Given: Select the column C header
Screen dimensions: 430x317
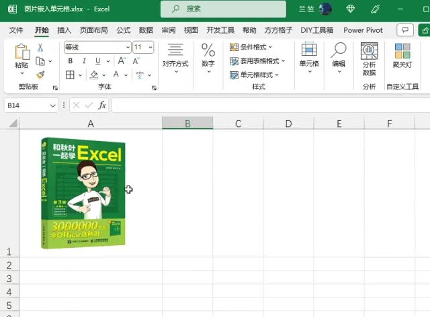Looking at the screenshot, I should tap(239, 124).
